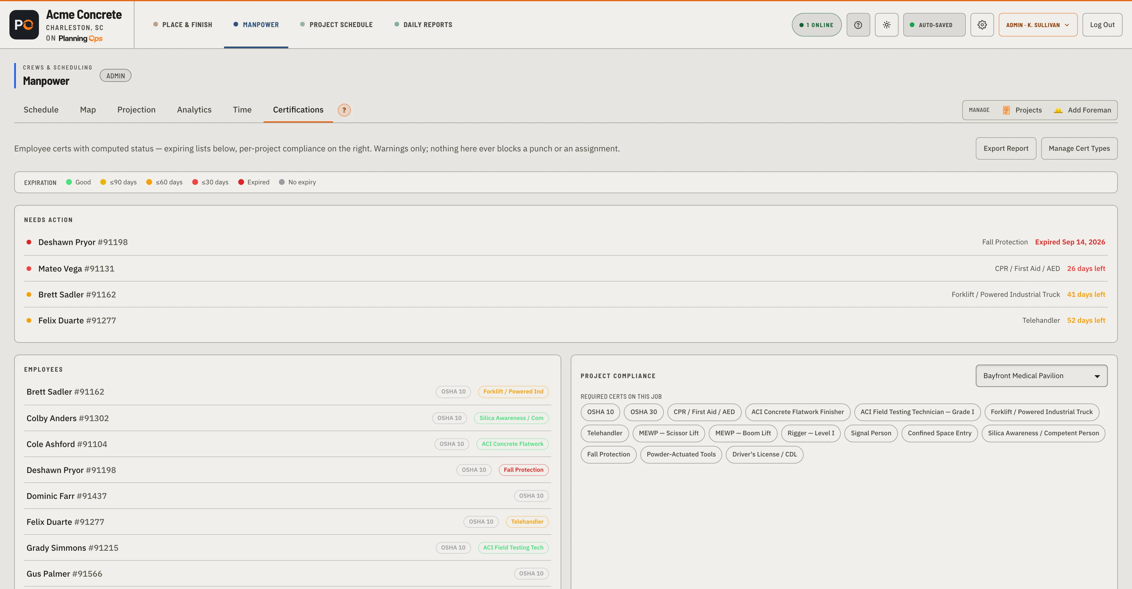The image size is (1132, 589).
Task: Open the help circle icon in header
Action: (858, 25)
